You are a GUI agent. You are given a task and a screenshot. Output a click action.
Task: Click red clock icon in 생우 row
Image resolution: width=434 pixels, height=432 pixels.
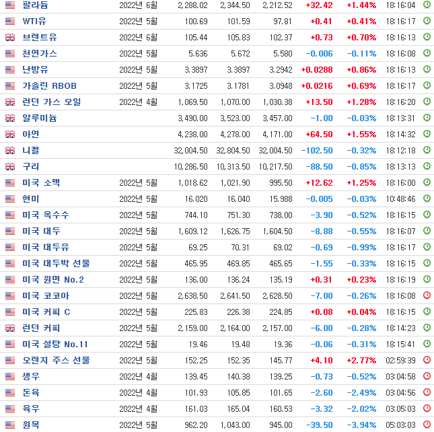pyautogui.click(x=427, y=375)
